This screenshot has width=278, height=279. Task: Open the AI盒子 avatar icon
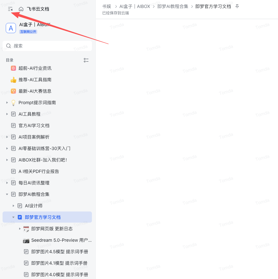[11, 28]
